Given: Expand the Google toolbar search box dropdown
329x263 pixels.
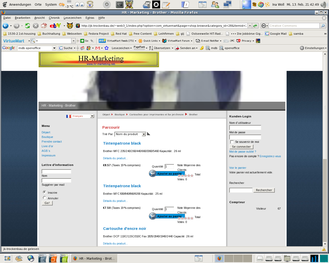Looking at the screenshot, I should 54,48.
